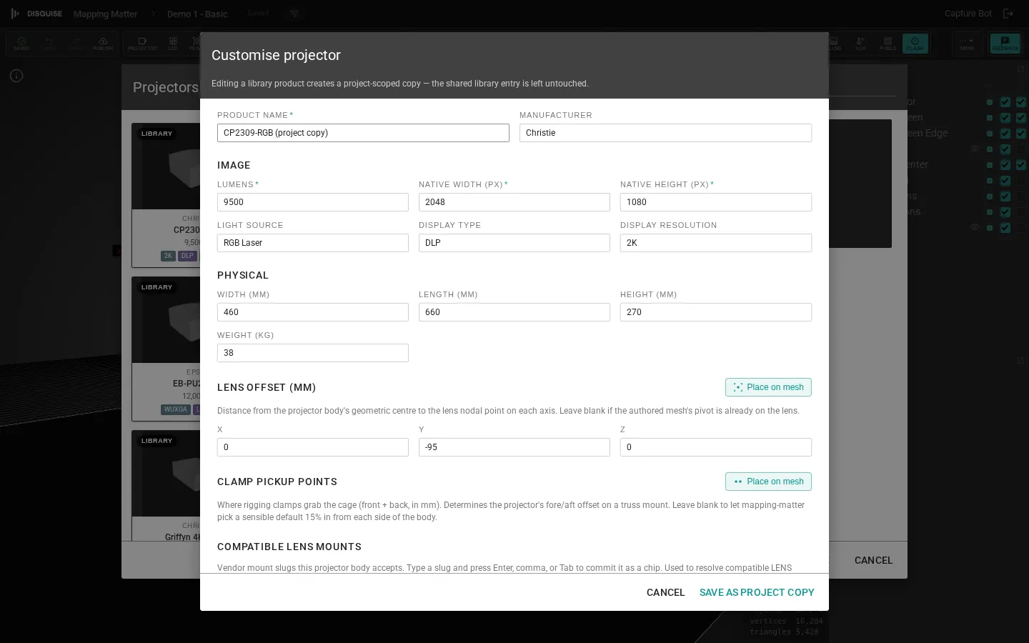Click into the Native Width (px) field
1029x643 pixels.
514,202
